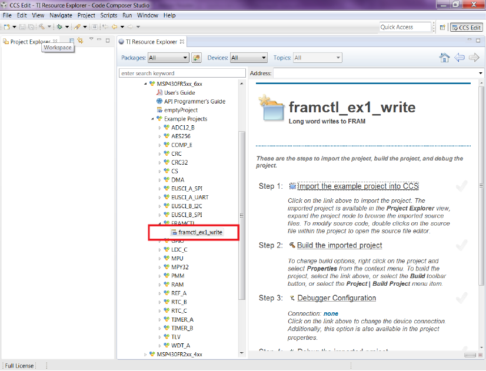
Task: Open the Address bar dropdown arrow
Action: (481, 73)
